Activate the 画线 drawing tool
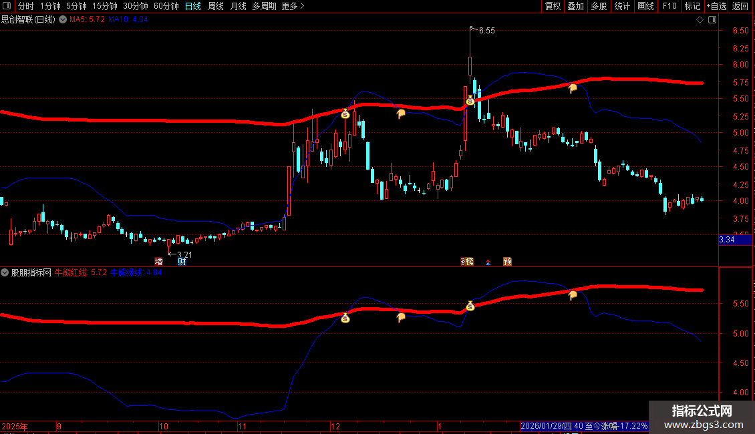This screenshot has width=755, height=434. [x=645, y=6]
